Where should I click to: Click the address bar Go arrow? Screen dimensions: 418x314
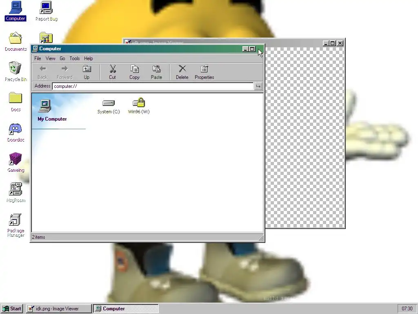258,86
